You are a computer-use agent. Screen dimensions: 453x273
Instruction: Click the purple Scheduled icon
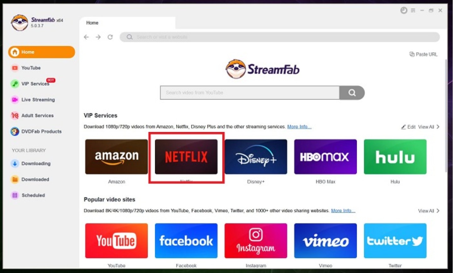(15, 195)
